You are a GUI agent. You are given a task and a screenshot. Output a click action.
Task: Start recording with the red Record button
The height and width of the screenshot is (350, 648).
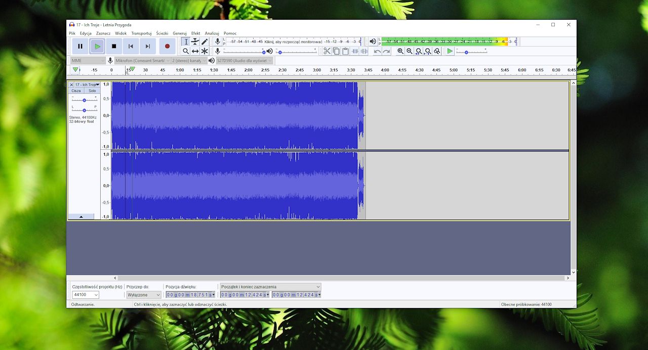point(168,46)
